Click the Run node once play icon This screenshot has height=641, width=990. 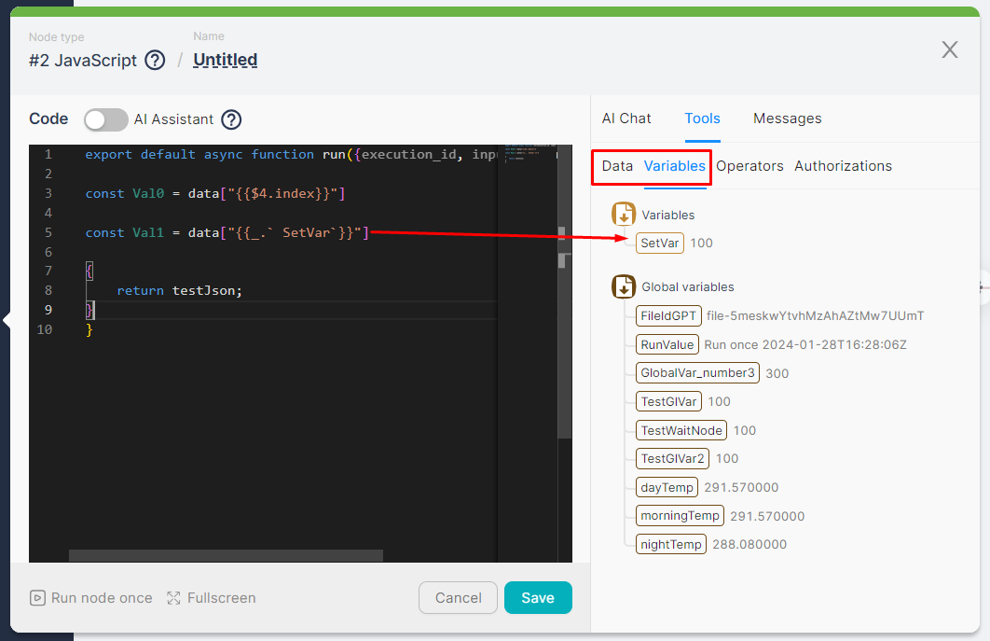[37, 598]
